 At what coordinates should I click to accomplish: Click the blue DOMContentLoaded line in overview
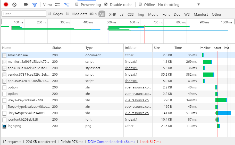[109, 34]
